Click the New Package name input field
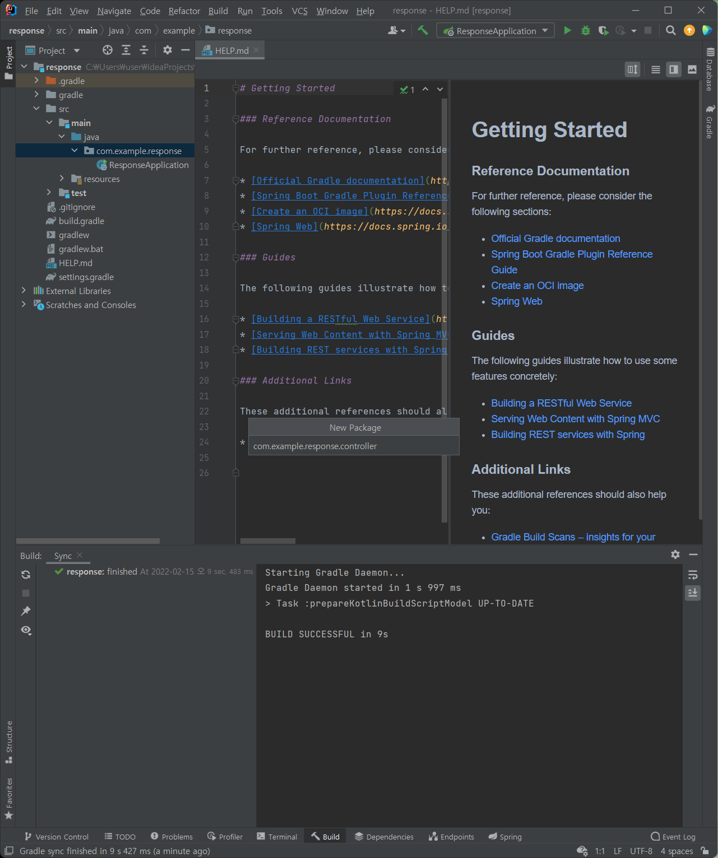 pyautogui.click(x=354, y=446)
